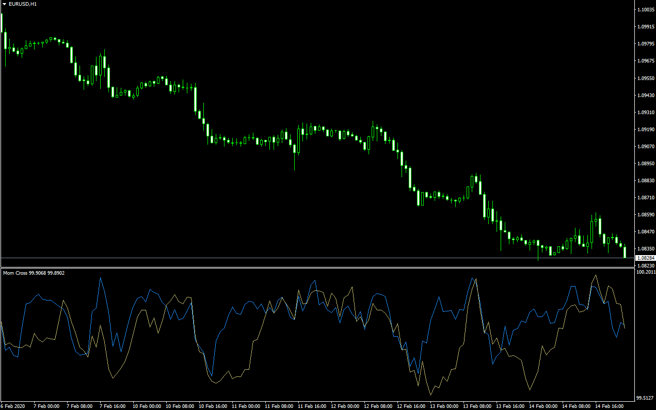The width and height of the screenshot is (656, 410).
Task: Select the 100.2011 indicator scale value
Action: click(646, 272)
